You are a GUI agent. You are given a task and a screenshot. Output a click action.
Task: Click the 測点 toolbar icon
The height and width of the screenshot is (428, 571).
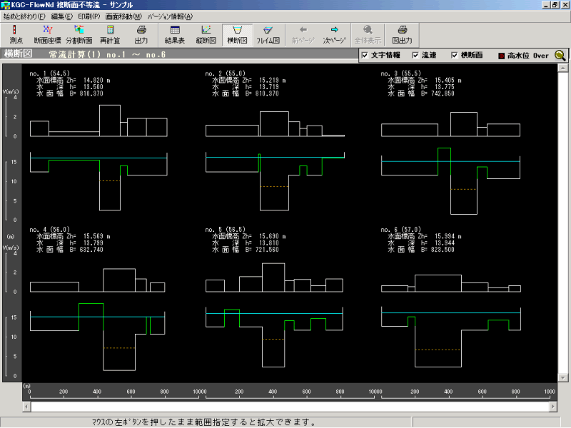tap(16, 34)
